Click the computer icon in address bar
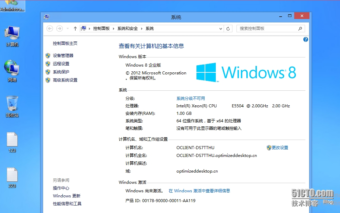This screenshot has width=340, height=213. [83, 29]
